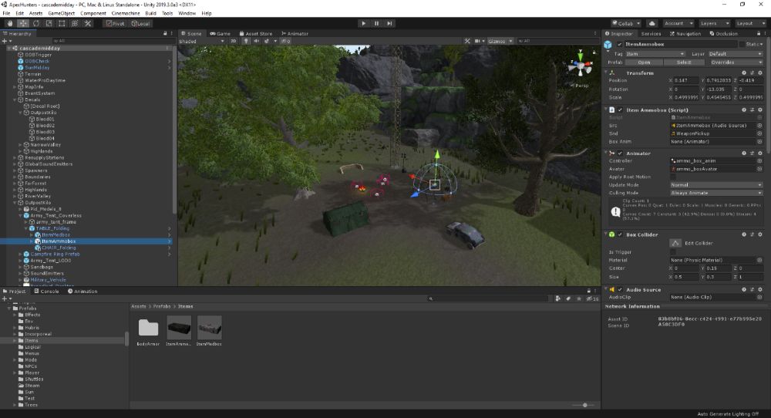Viewport: 771px width, 418px height.
Task: Toggle Local handle rotation mode
Action: pyautogui.click(x=140, y=23)
